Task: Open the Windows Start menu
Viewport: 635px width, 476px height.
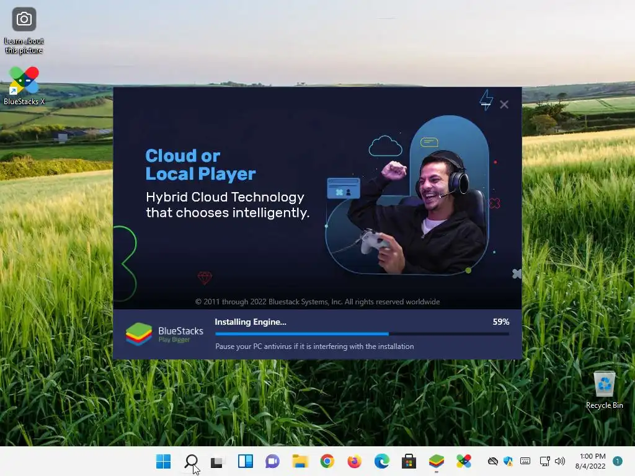Action: (x=164, y=461)
